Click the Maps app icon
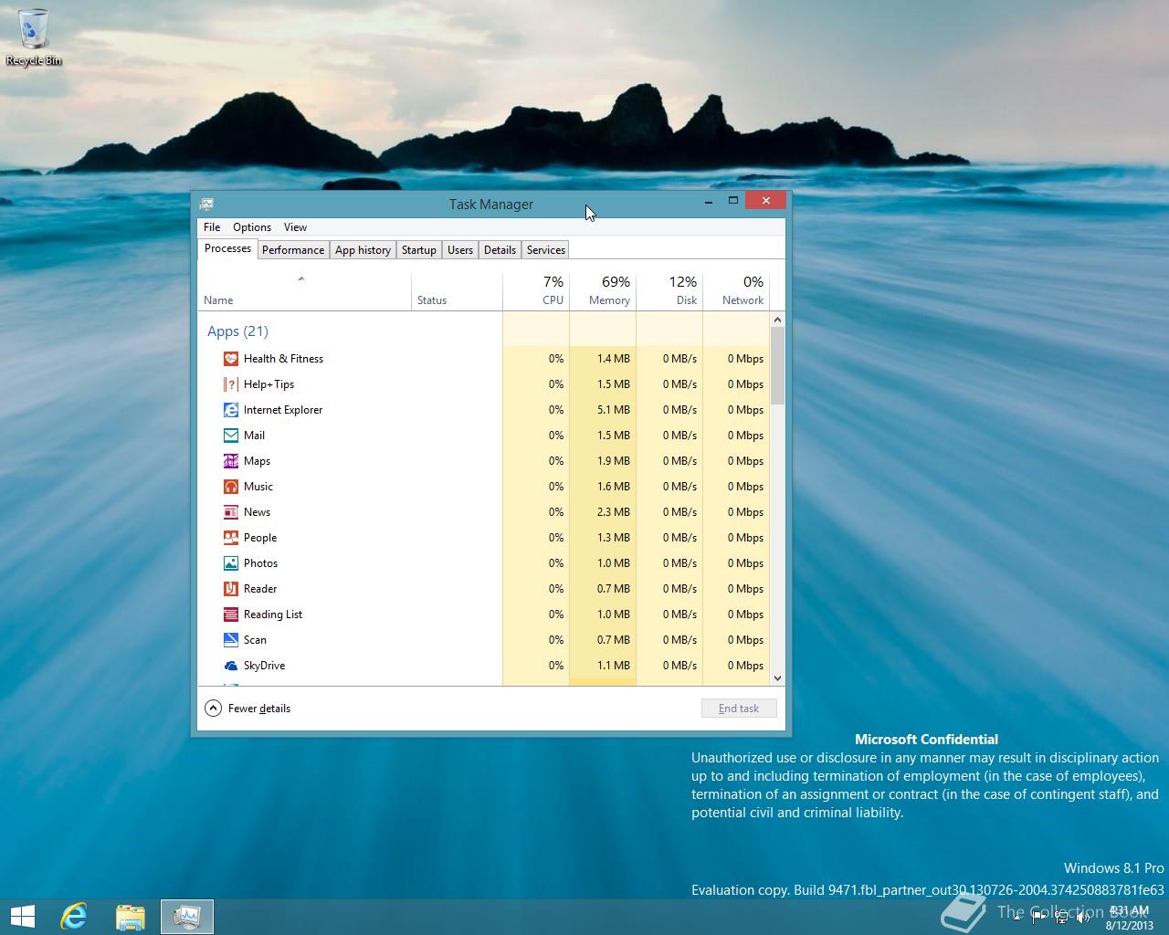The image size is (1169, 935). (231, 461)
